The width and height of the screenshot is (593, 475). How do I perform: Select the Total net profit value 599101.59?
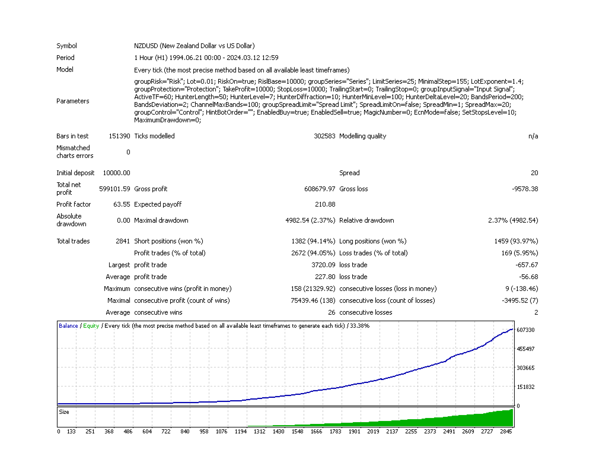pos(114,189)
